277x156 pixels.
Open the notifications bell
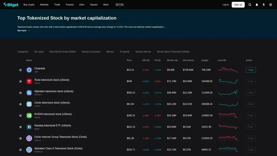pos(257,5)
